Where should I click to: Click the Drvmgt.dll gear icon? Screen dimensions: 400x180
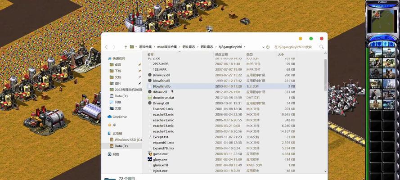(x=150, y=103)
